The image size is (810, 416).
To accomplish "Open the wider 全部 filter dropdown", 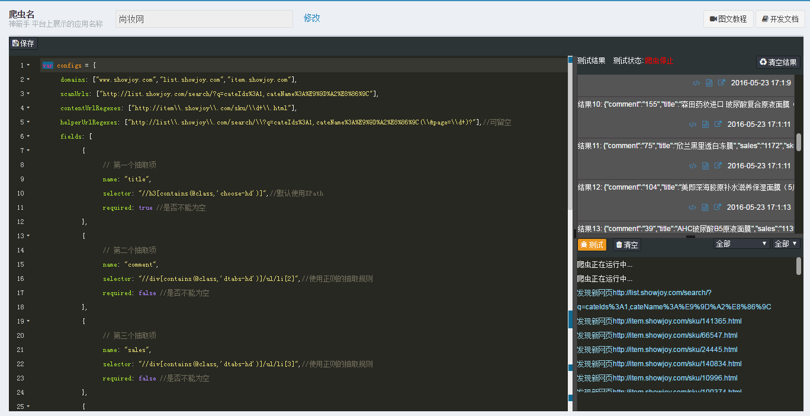I will (741, 244).
